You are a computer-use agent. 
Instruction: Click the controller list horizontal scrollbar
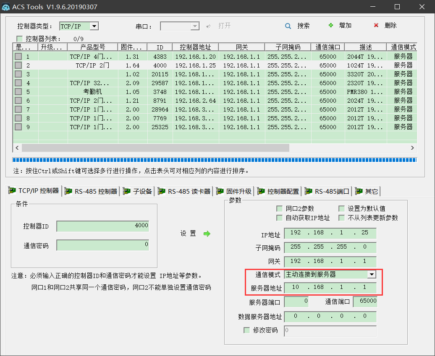(155, 148)
